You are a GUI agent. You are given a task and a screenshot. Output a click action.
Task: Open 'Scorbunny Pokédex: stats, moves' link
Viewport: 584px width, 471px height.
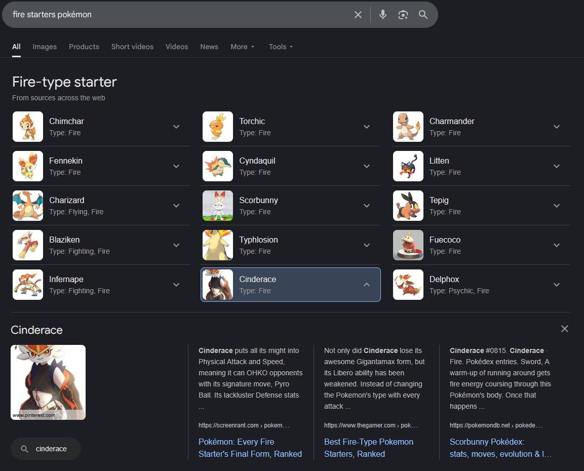pos(500,448)
